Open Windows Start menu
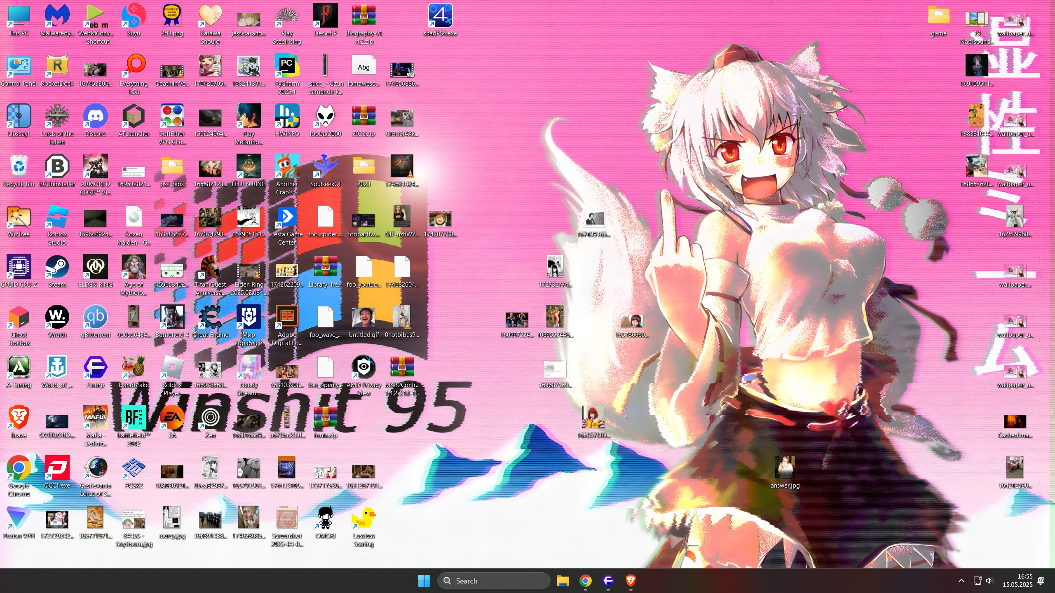The height and width of the screenshot is (593, 1055). pyautogui.click(x=424, y=581)
